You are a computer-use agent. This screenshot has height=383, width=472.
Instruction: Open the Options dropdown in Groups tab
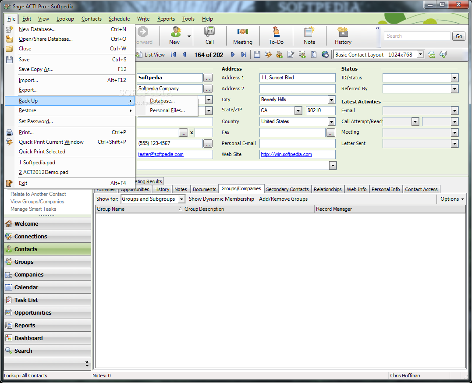[452, 199]
